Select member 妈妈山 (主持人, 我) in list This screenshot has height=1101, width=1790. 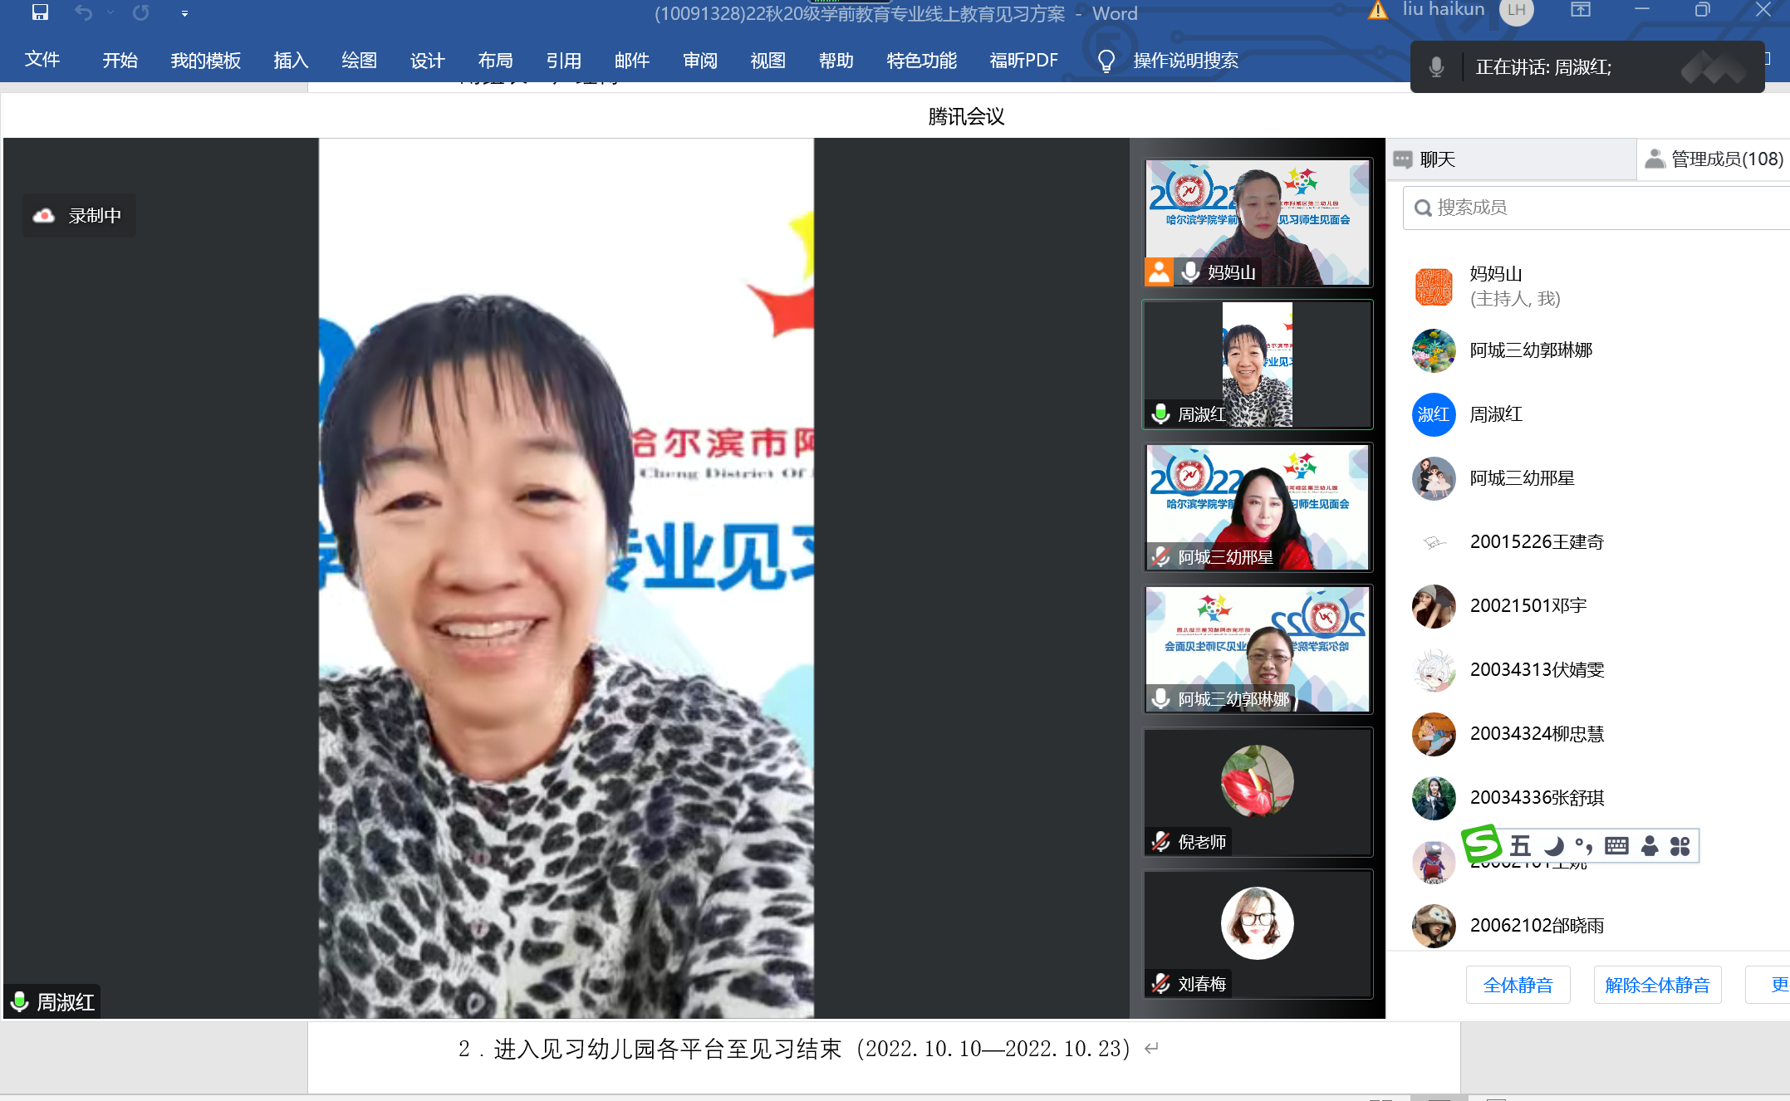[x=1588, y=286]
